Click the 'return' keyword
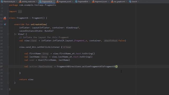The image size is (169, 95). click(23, 79)
